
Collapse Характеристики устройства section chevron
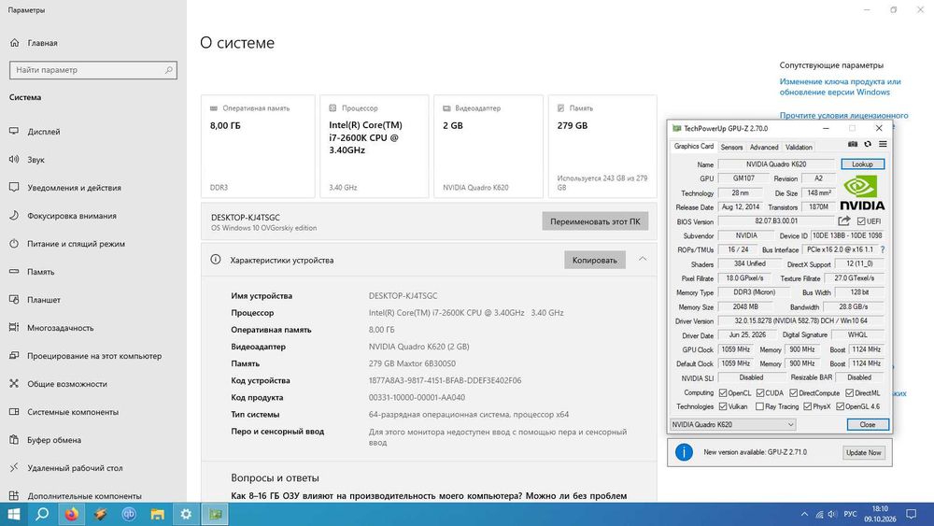(643, 259)
